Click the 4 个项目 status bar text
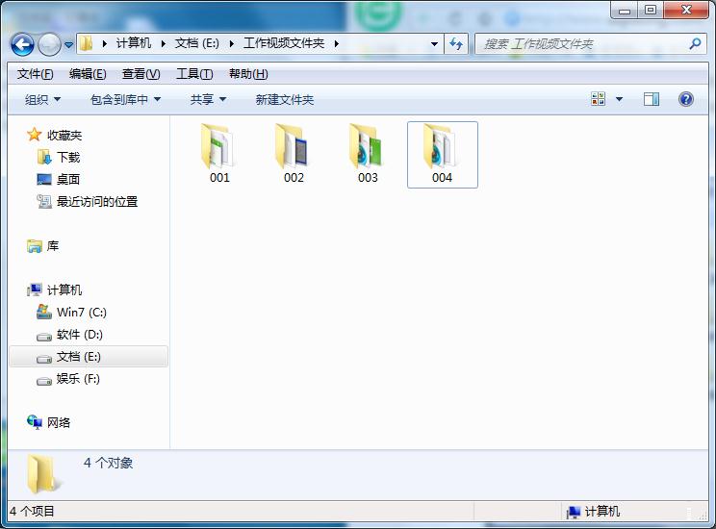The height and width of the screenshot is (529, 716). coord(32,511)
